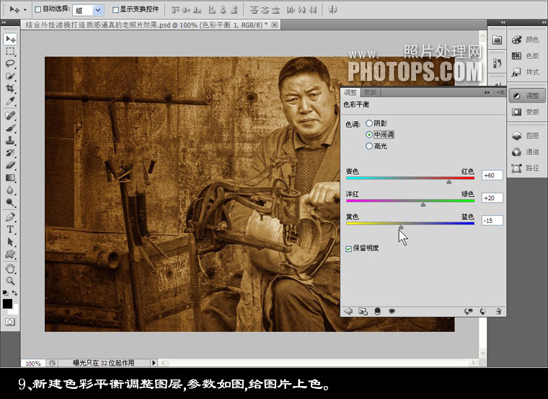The image size is (548, 399).
Task: Open the adjustments panel flyout menu
Action: tap(500, 92)
